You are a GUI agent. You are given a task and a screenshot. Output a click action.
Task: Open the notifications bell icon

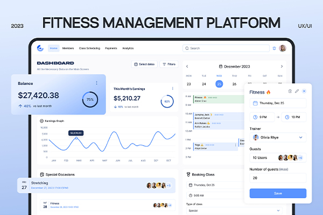tap(274, 48)
